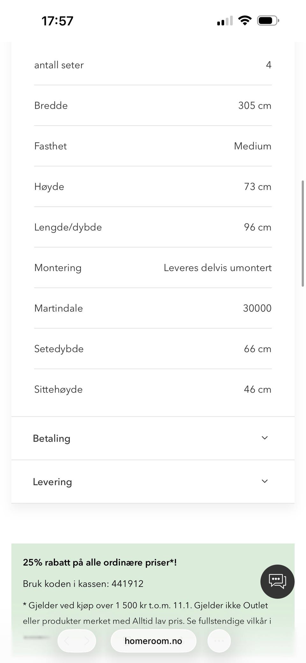
Task: Tap the homeroom.no address bar
Action: coord(153,641)
